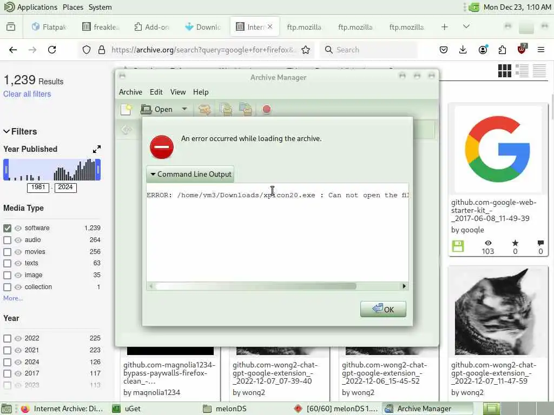
Task: Check the 2021 year checkbox
Action: click(x=8, y=350)
